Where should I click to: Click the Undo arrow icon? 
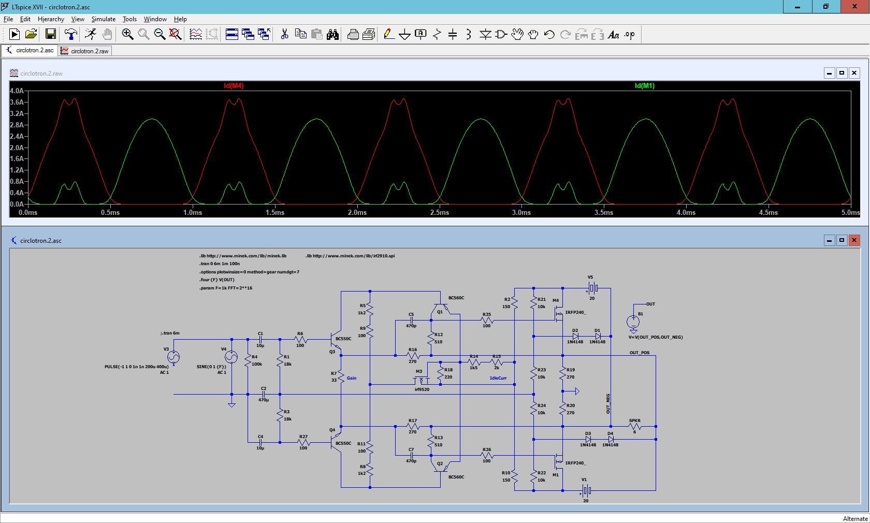click(549, 34)
